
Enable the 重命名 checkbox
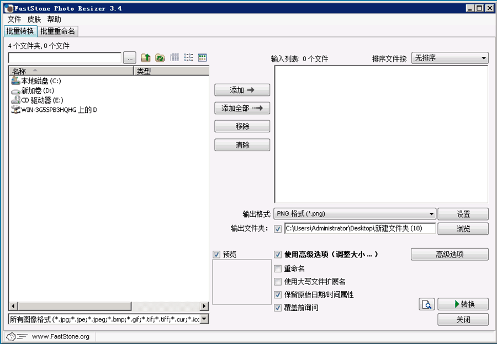[278, 268]
